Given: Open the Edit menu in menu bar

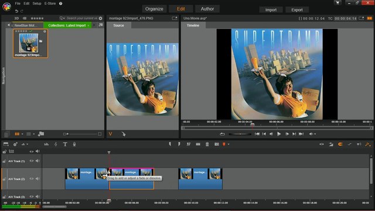Looking at the screenshot, I should (x=26, y=4).
